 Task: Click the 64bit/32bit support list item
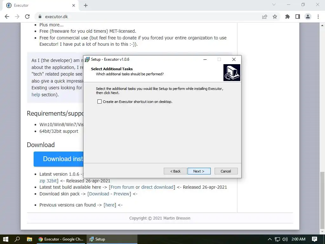(59, 131)
